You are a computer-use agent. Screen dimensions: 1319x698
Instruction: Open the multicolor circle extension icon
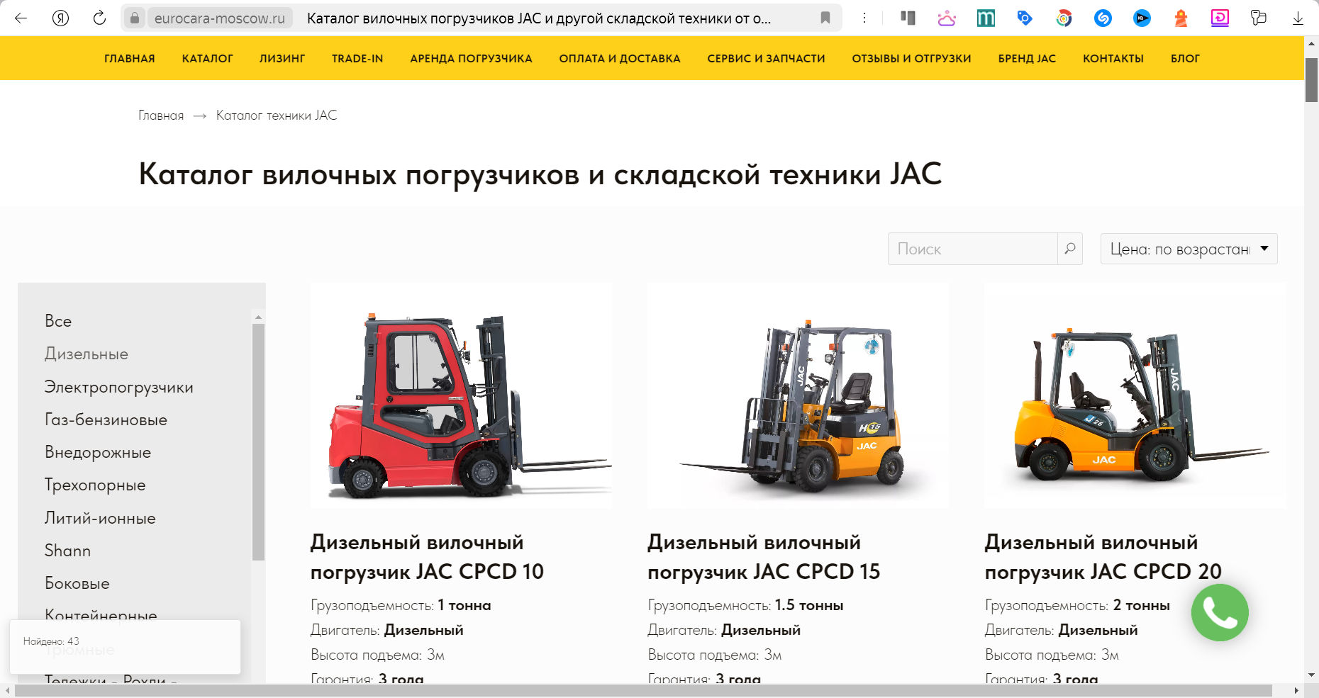pyautogui.click(x=1064, y=18)
